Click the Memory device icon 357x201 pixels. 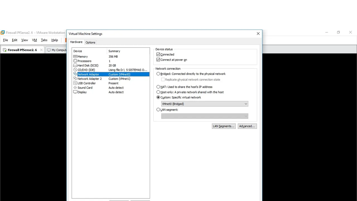75,56
